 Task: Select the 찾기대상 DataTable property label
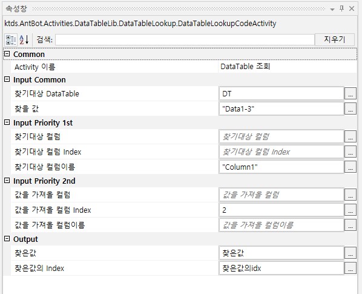tap(47, 93)
